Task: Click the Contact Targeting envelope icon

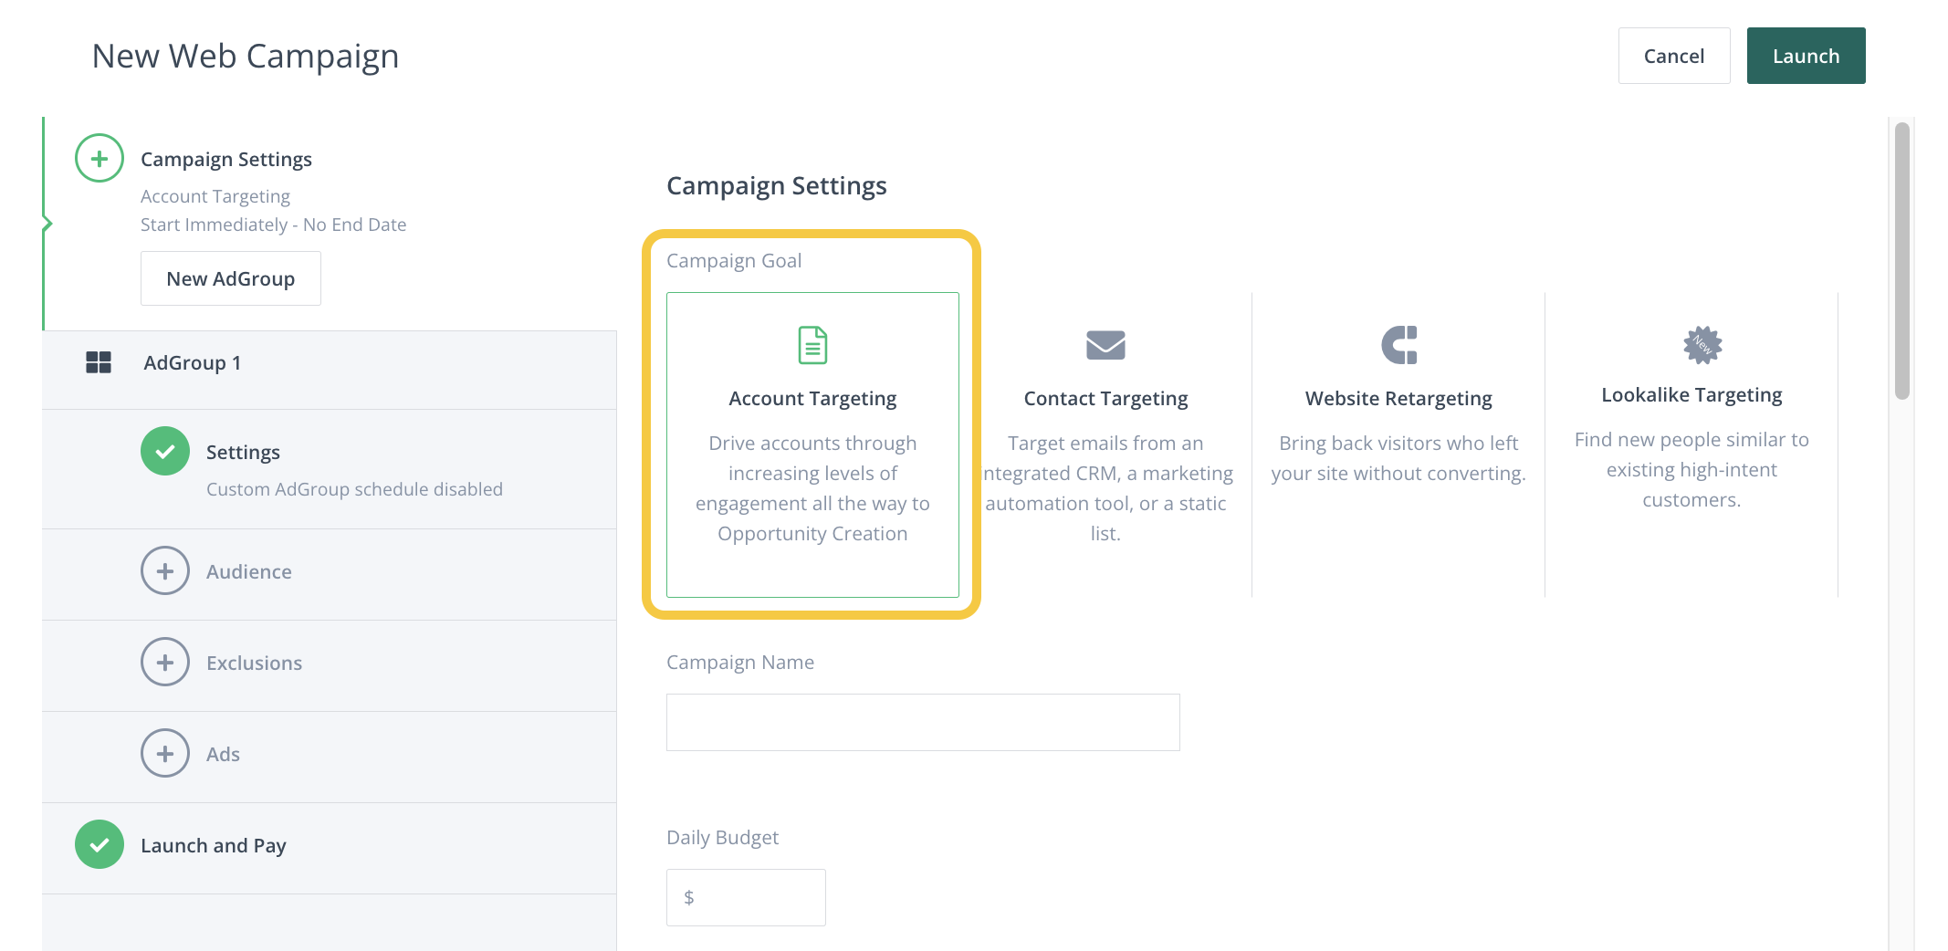Action: (1105, 345)
